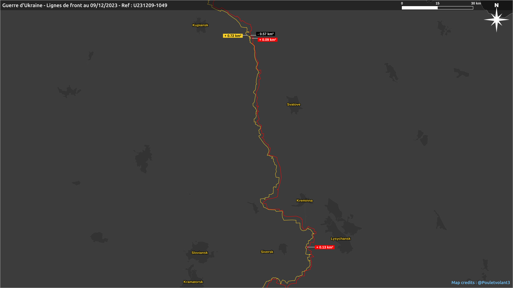Click the map credits @Pouletvolant3 text
This screenshot has width=513, height=288.
point(480,282)
